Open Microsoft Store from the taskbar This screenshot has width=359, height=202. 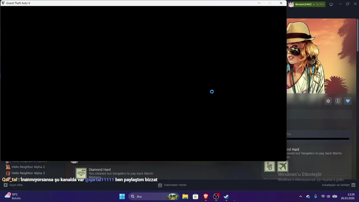tap(195, 196)
